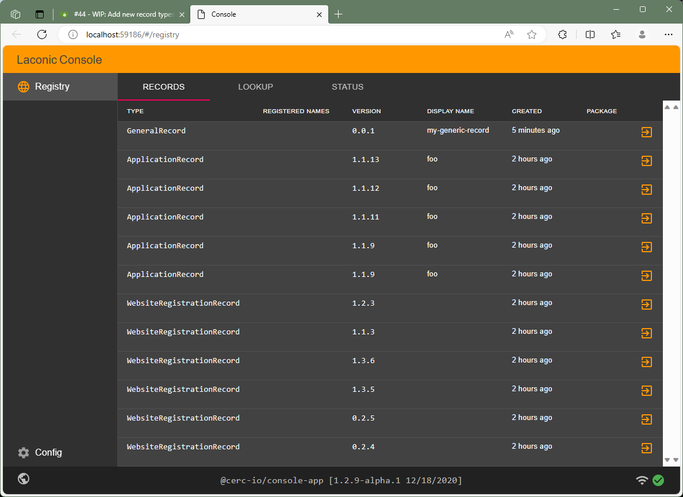
Task: Open the browser settings and more menu
Action: click(668, 34)
